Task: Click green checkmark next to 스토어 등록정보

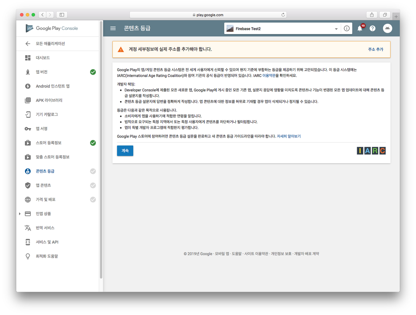Action: point(93,143)
